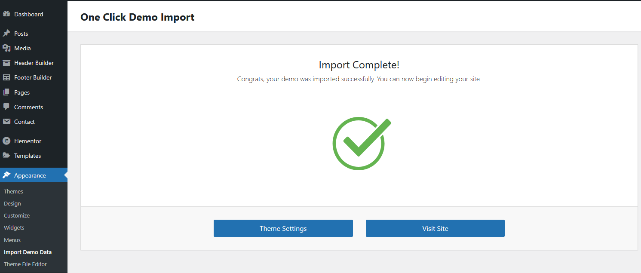Select Menus in Appearance submenu
Viewport: 641px width, 273px height.
point(12,240)
